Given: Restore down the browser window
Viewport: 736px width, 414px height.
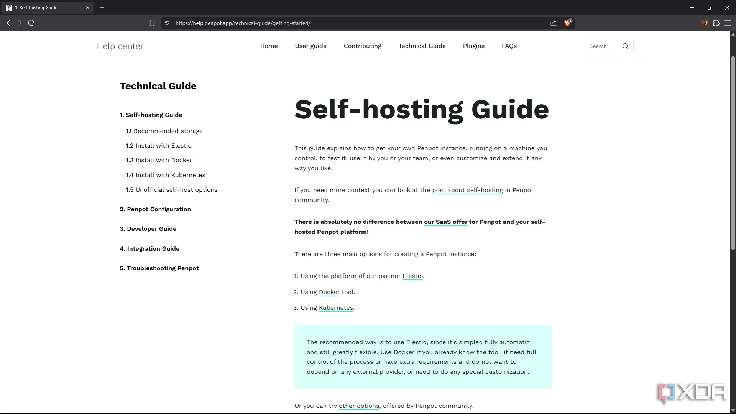Looking at the screenshot, I should click(710, 8).
